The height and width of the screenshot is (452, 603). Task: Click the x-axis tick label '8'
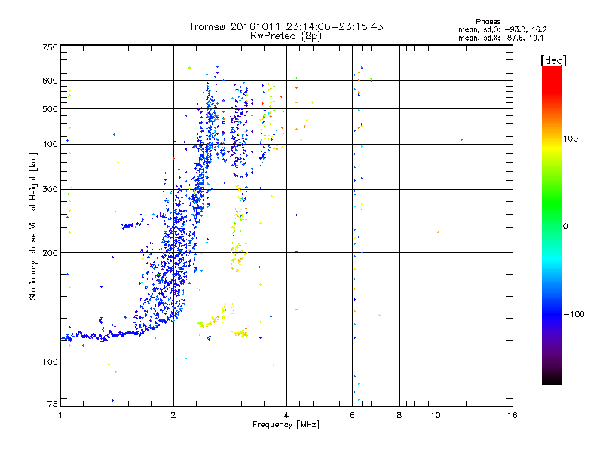pos(399,415)
